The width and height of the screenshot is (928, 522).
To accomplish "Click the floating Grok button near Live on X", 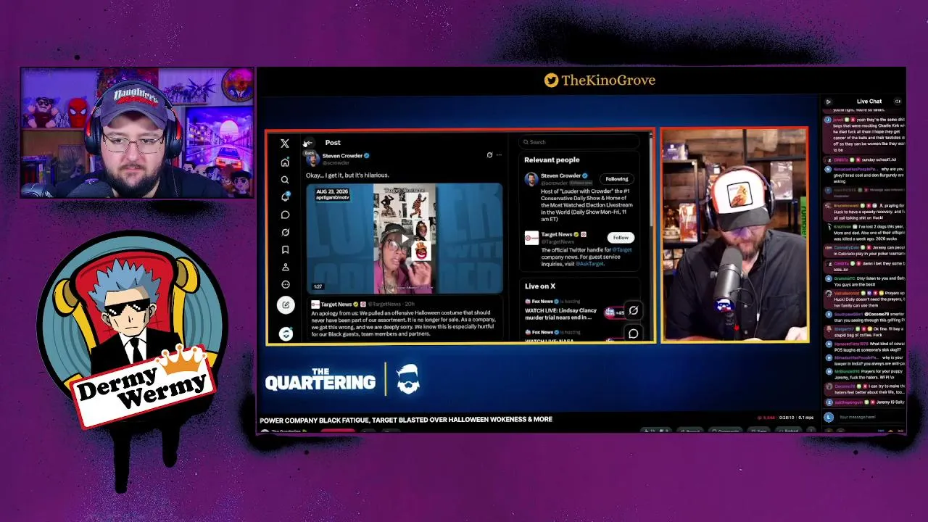I will coord(633,310).
